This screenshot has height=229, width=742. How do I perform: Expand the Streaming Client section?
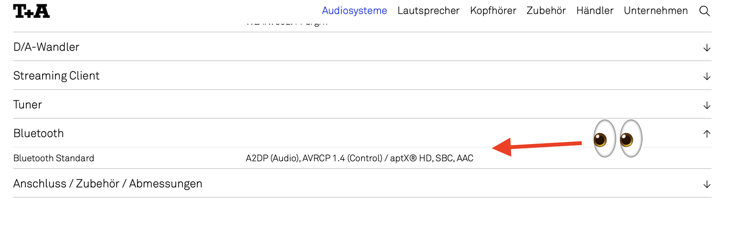pyautogui.click(x=56, y=76)
